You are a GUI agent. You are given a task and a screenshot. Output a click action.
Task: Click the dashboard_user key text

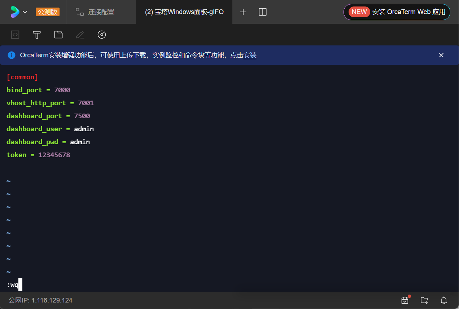[x=34, y=129]
